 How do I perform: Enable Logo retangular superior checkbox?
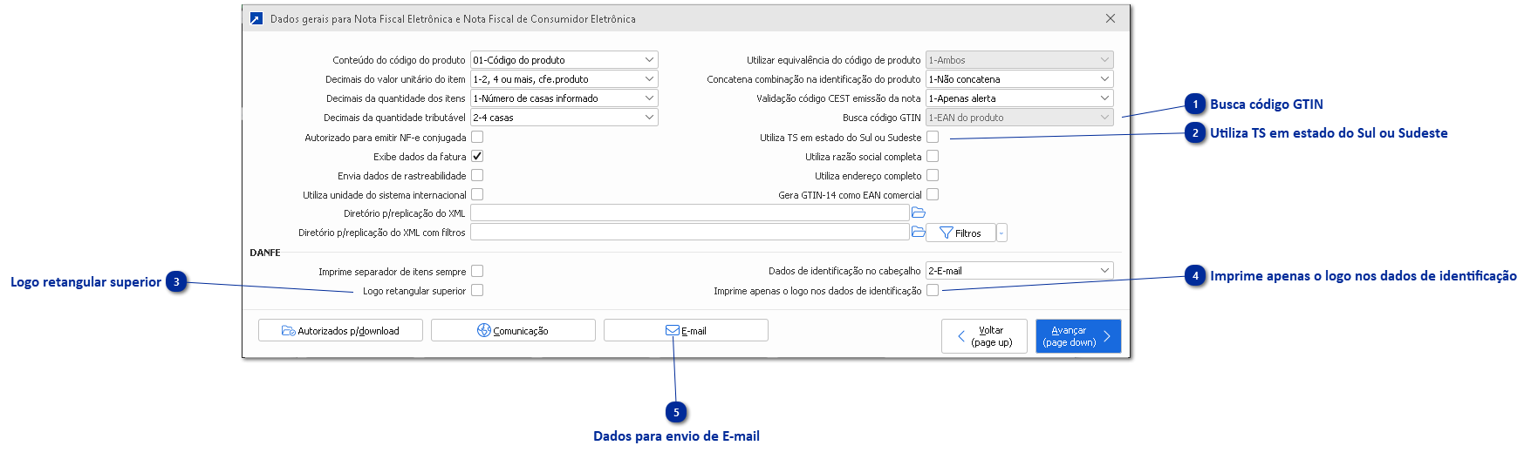(477, 290)
